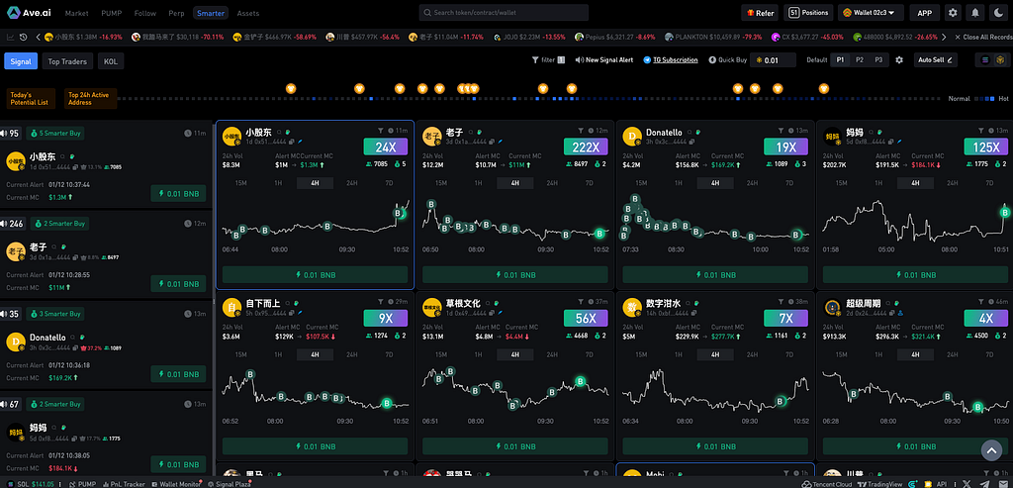Click the Quick Buy amount field
The image size is (1013, 488).
coord(773,60)
